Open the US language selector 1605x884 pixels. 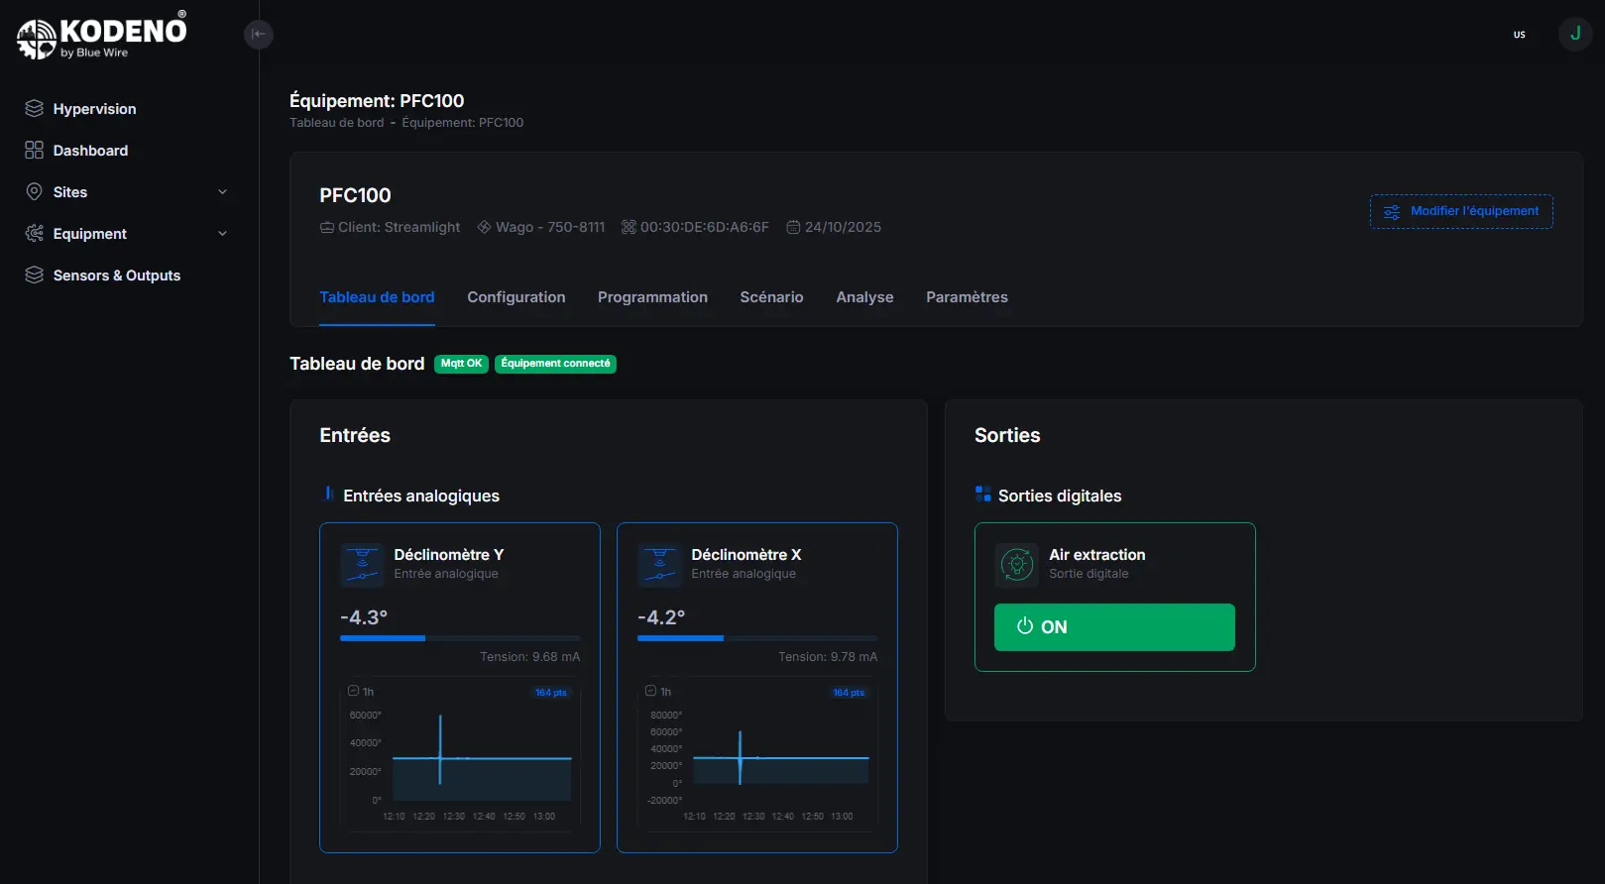point(1519,35)
